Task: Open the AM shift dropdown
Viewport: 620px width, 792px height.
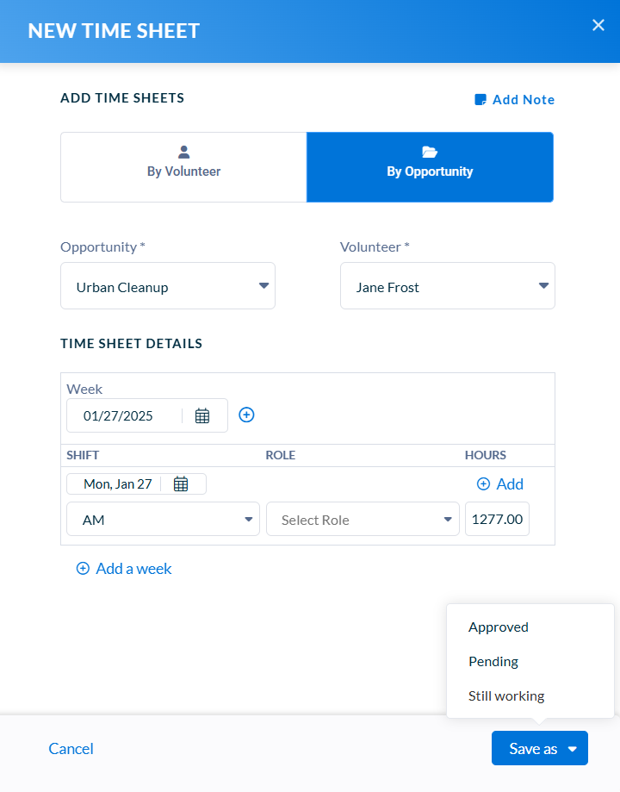Action: (x=163, y=519)
